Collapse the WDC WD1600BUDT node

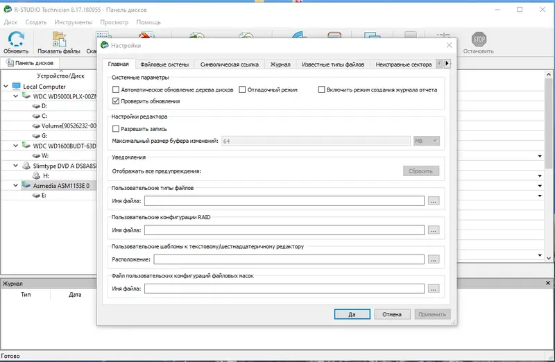pos(15,146)
